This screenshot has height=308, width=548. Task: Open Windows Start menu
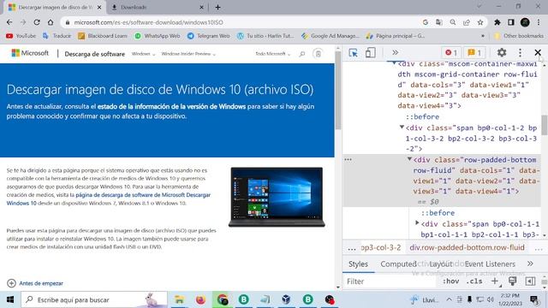10,299
